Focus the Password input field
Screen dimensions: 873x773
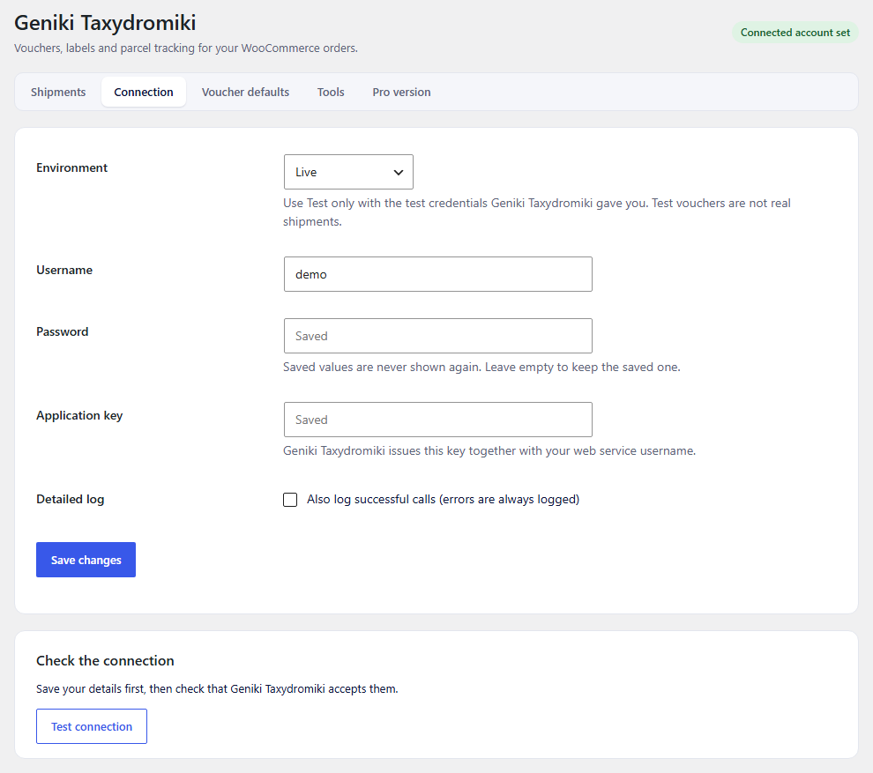click(x=438, y=336)
